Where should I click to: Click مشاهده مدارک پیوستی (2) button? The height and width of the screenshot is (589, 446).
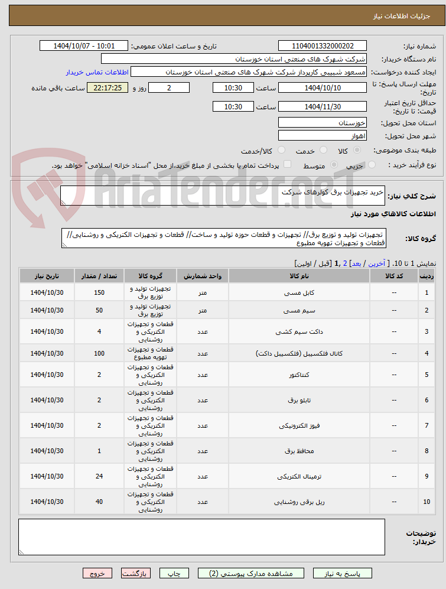pyautogui.click(x=251, y=573)
